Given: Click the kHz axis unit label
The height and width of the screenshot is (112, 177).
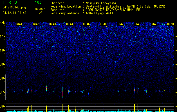Looking at the screenshot, I should [x=3, y=23].
